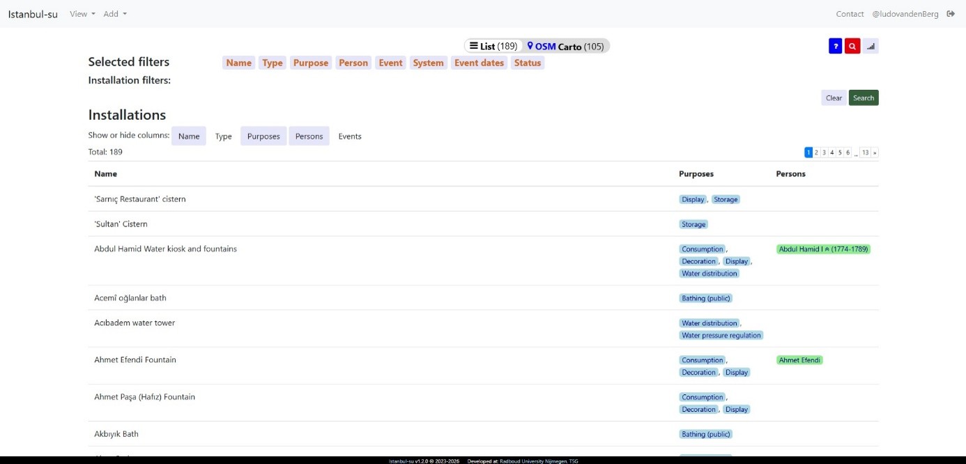This screenshot has width=966, height=464.
Task: Go to pagination page 4
Action: pyautogui.click(x=831, y=153)
